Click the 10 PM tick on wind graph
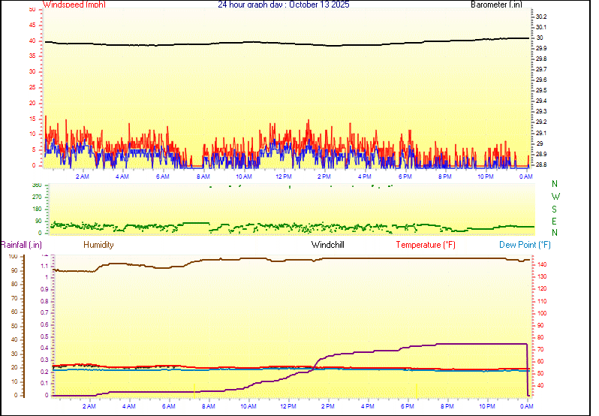Viewport: 599px width, 416px height. (485, 176)
